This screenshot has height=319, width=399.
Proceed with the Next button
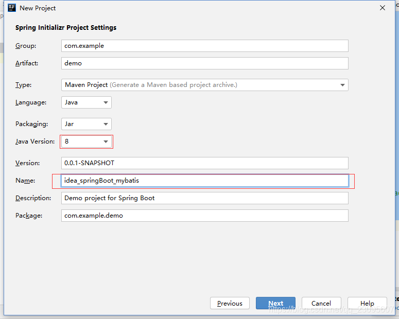(x=275, y=303)
